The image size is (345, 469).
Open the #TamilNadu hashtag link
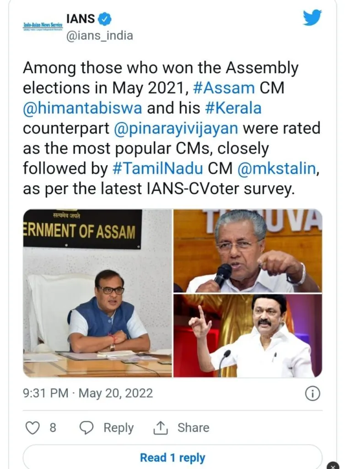coord(158,168)
